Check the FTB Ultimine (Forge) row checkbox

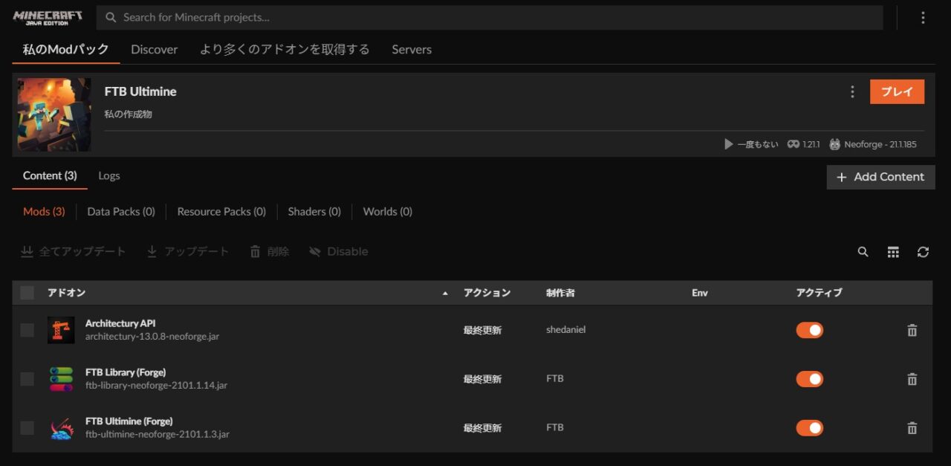click(x=27, y=428)
